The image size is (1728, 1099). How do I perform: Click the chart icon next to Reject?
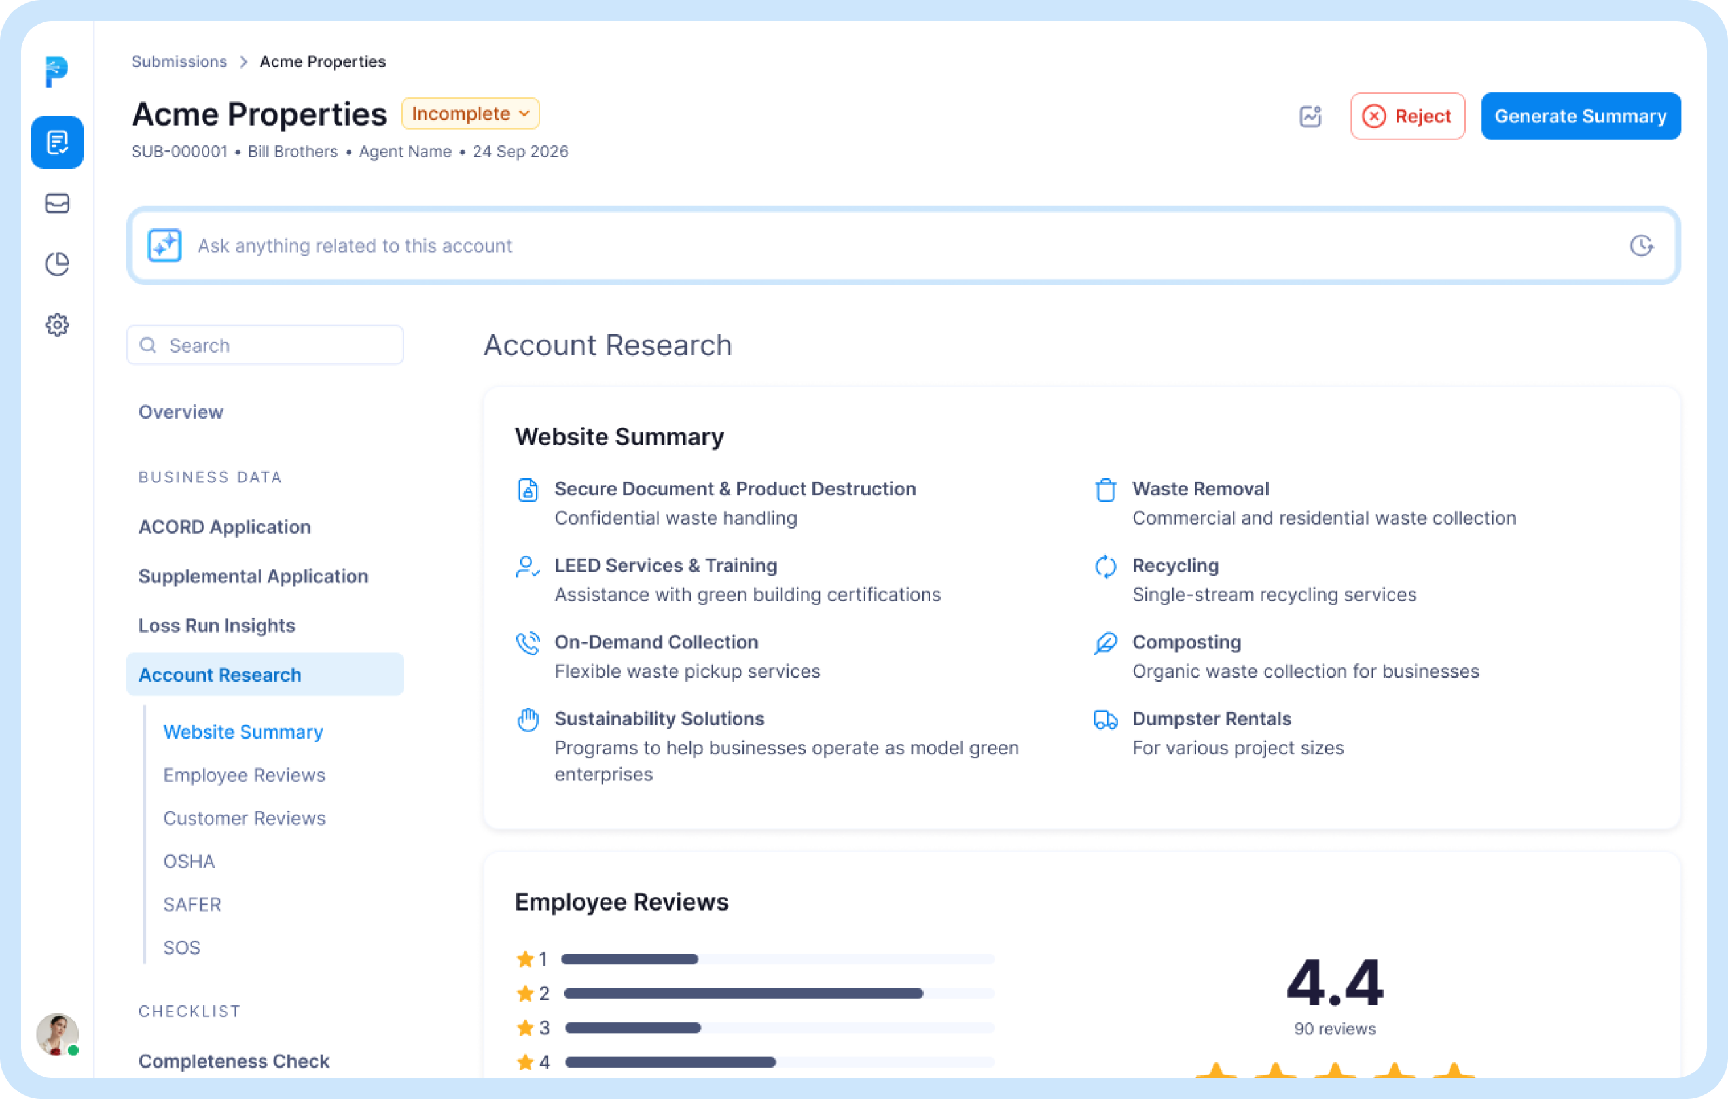(x=1310, y=116)
